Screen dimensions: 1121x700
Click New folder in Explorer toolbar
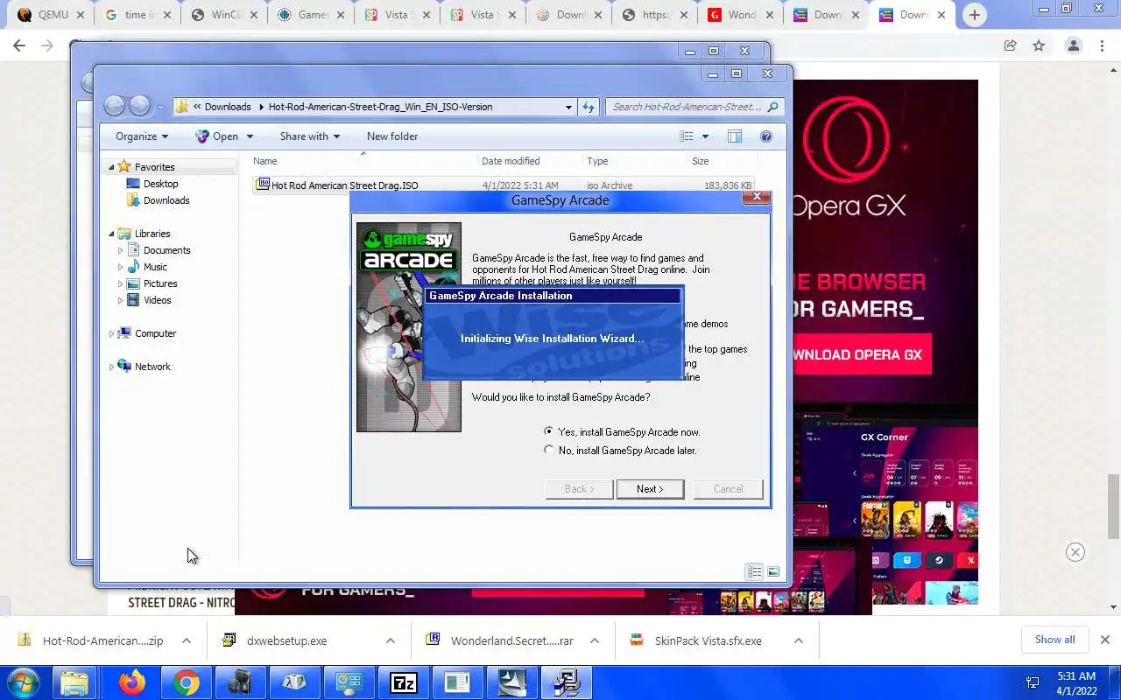[x=392, y=136]
